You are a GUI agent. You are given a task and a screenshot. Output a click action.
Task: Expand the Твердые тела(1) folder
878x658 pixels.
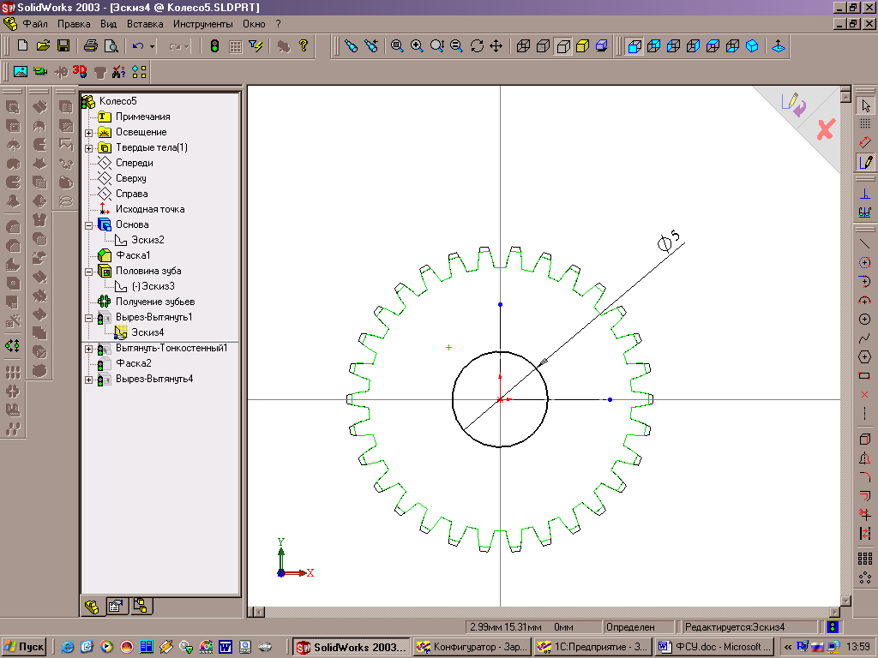click(x=88, y=148)
